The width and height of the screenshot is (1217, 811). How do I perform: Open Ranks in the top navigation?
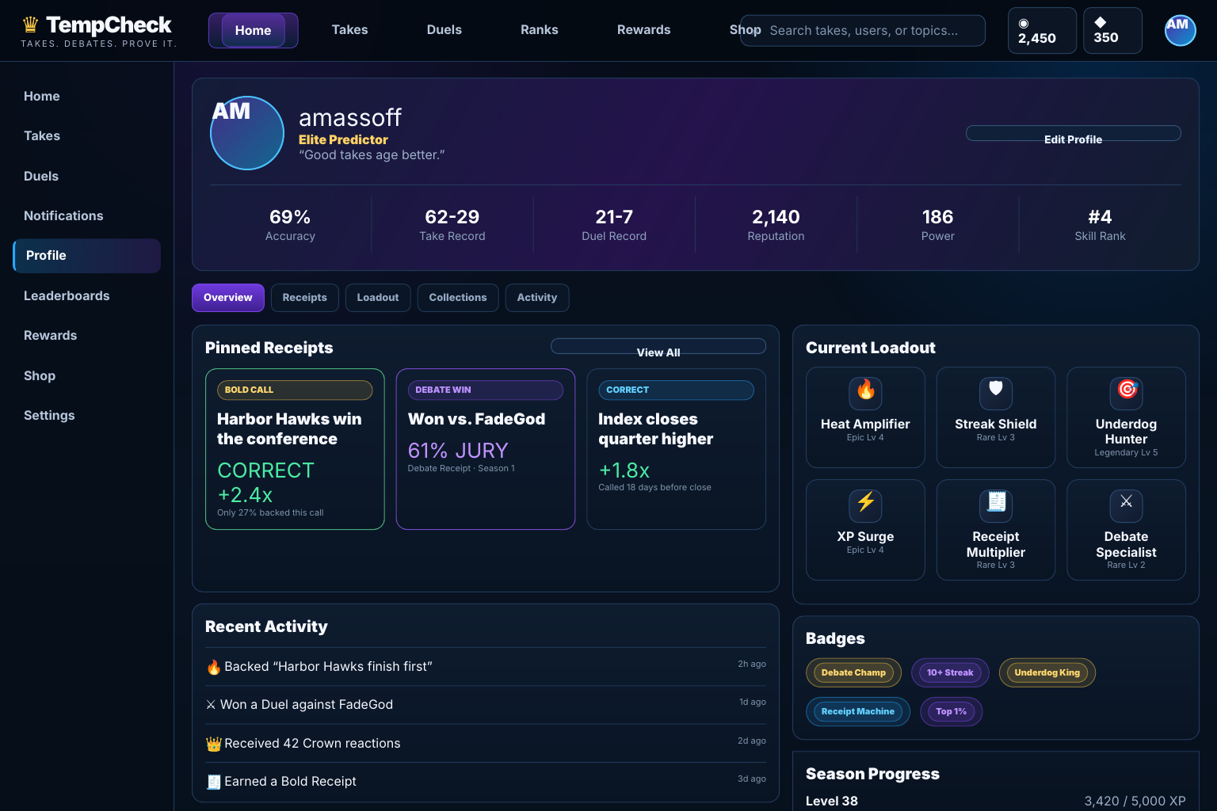[x=540, y=30]
